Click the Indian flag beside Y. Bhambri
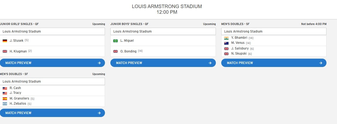Screen dimensions: 337x124 (226, 38)
